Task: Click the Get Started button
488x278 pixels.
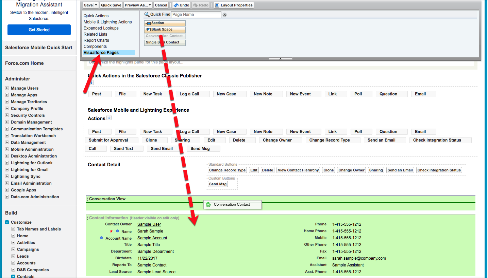Action: (x=39, y=30)
